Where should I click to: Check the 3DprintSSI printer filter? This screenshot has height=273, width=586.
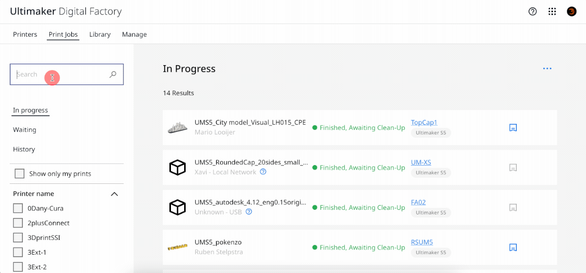click(18, 238)
